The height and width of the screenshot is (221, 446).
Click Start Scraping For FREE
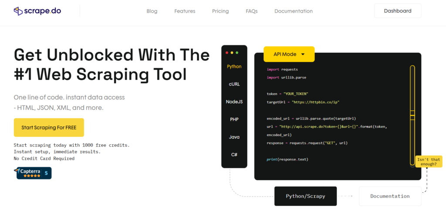tap(49, 127)
